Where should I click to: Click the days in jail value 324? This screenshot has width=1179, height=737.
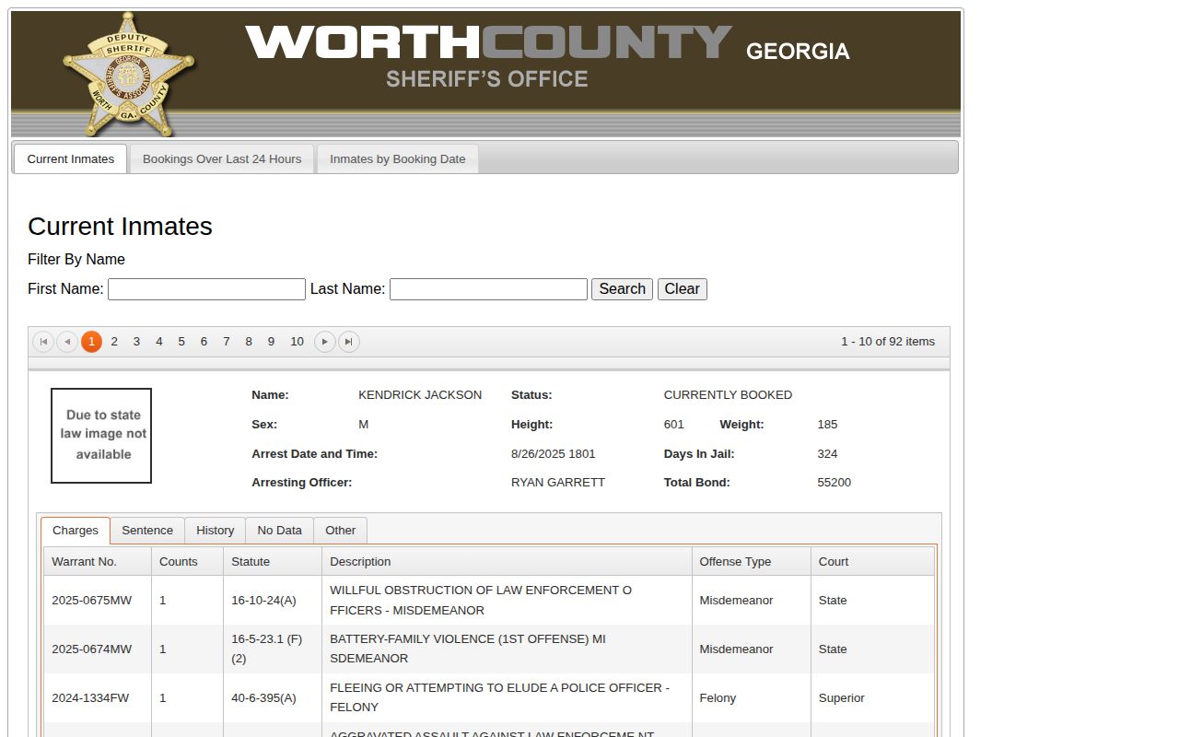click(827, 454)
